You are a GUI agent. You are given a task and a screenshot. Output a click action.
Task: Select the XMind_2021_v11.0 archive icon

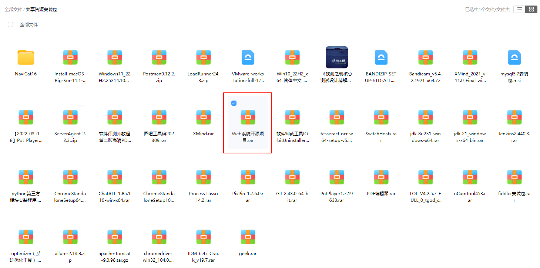tap(470, 57)
